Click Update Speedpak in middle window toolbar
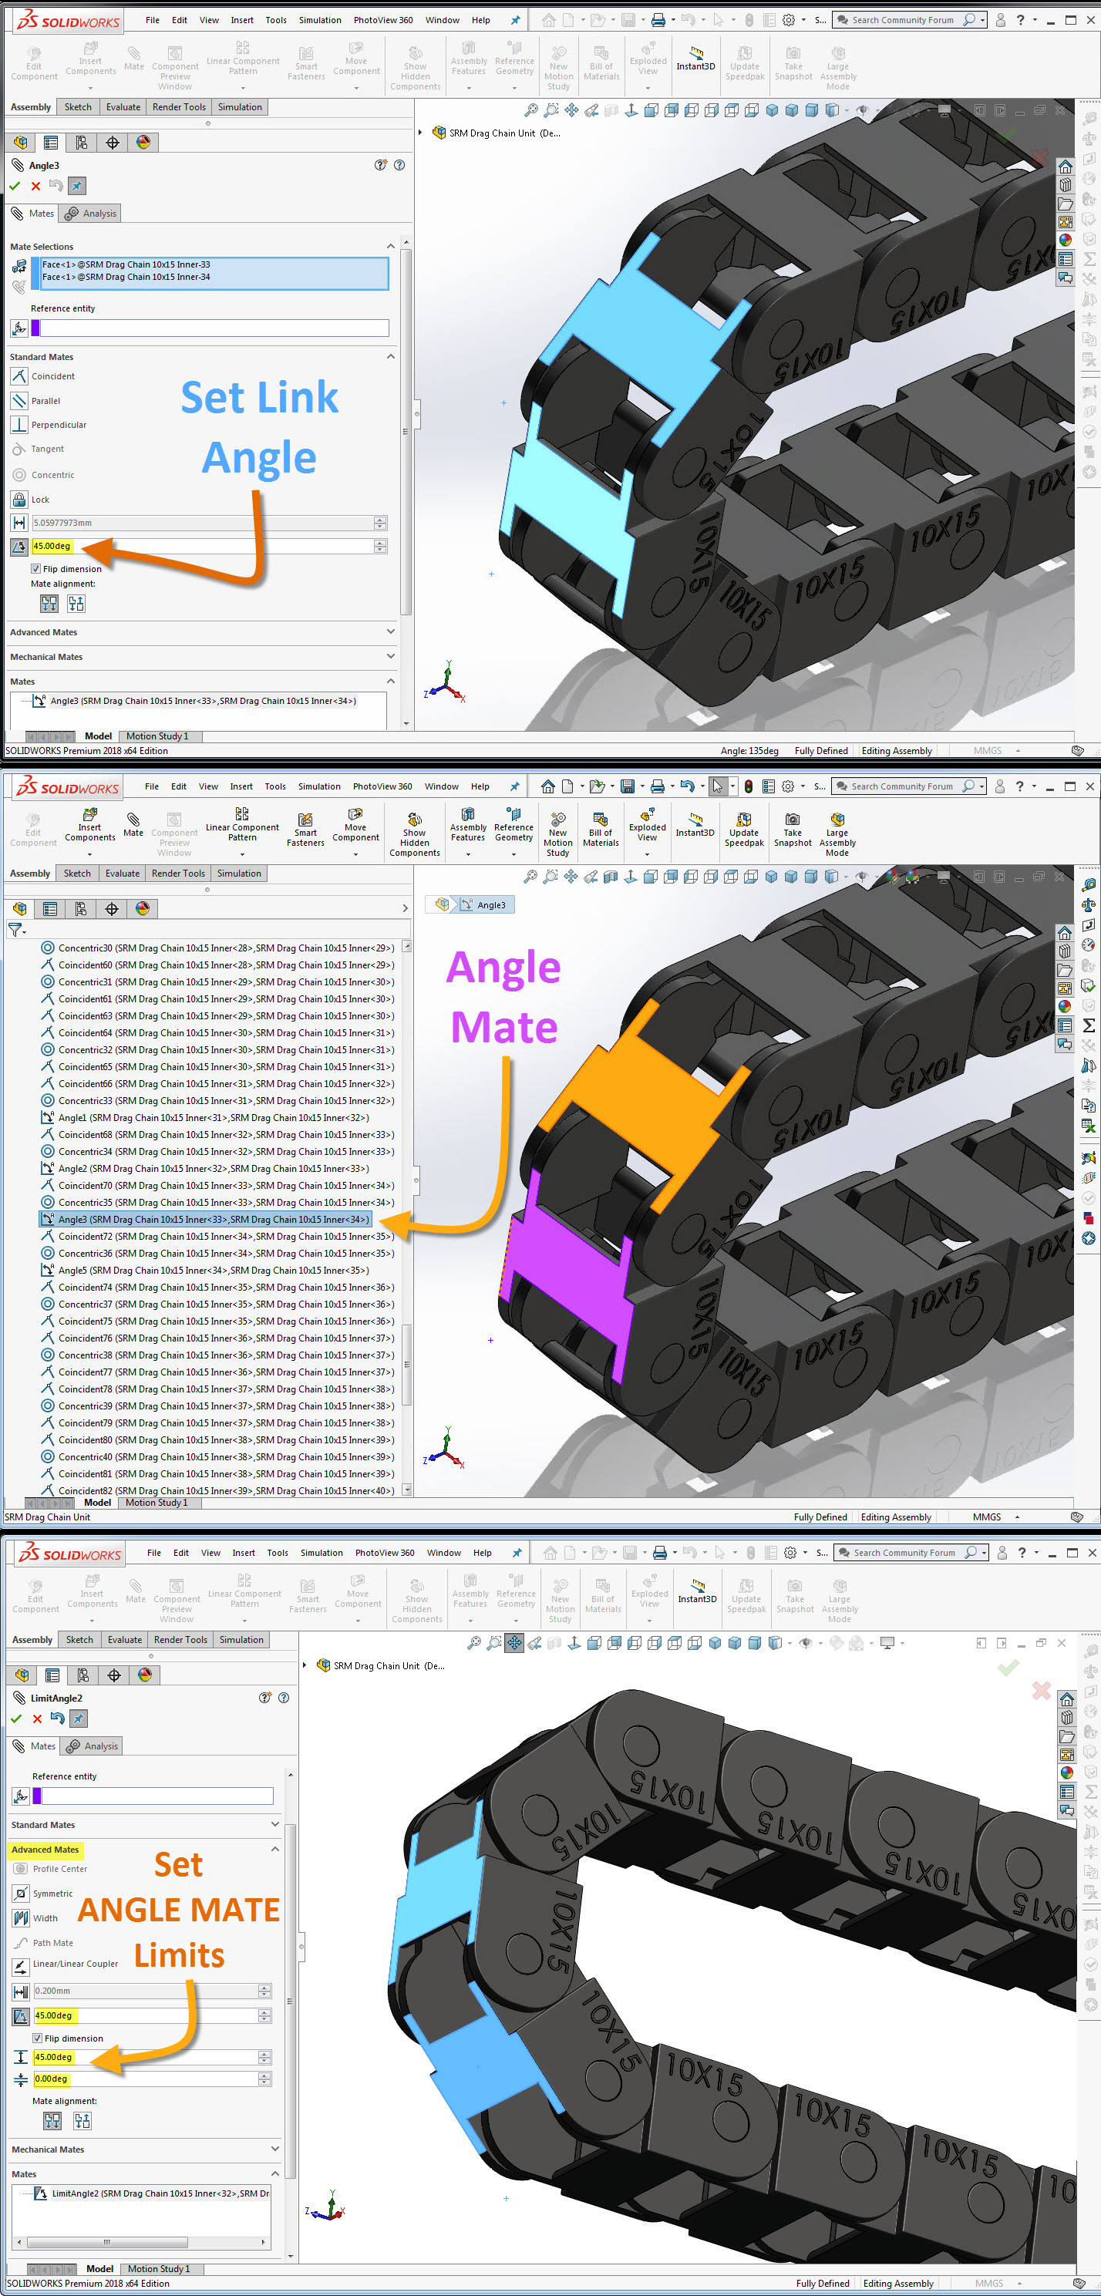The height and width of the screenshot is (2296, 1101). pos(743,829)
